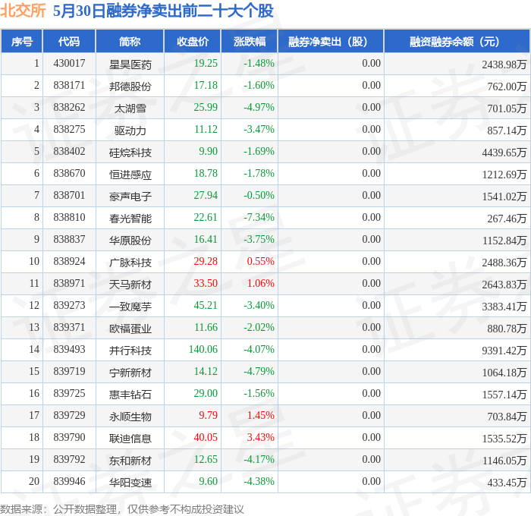531x516 pixels.
Task: Select stock code 838171
Action: pyautogui.click(x=69, y=86)
